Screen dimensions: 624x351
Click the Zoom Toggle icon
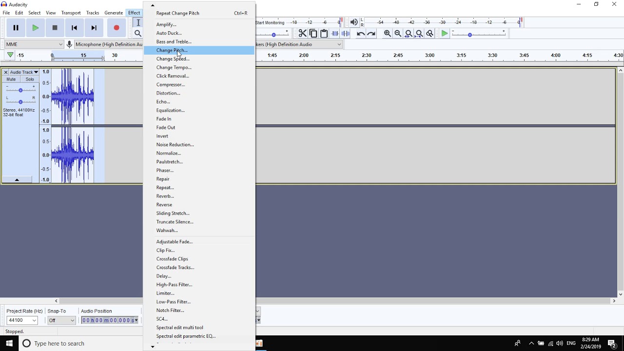point(430,34)
